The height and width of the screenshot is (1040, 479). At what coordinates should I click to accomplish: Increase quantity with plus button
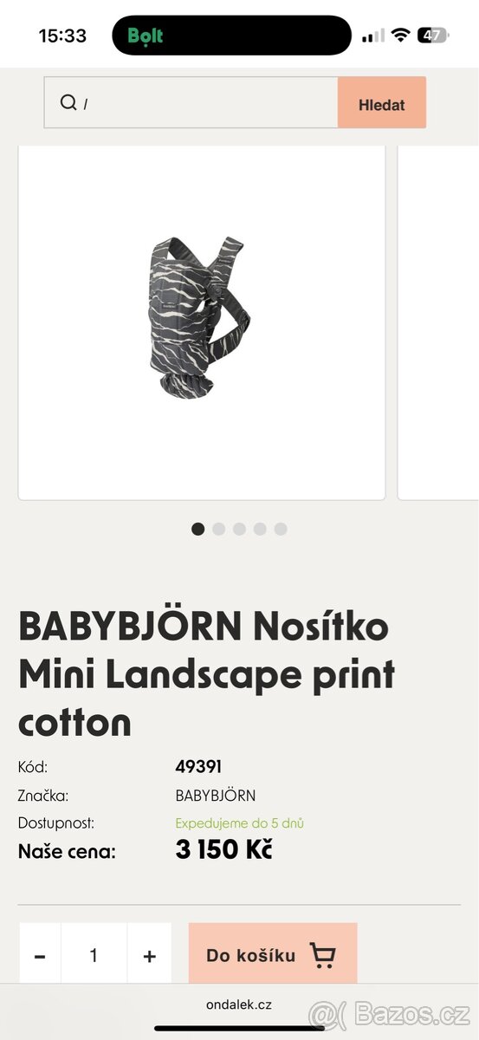click(x=150, y=955)
